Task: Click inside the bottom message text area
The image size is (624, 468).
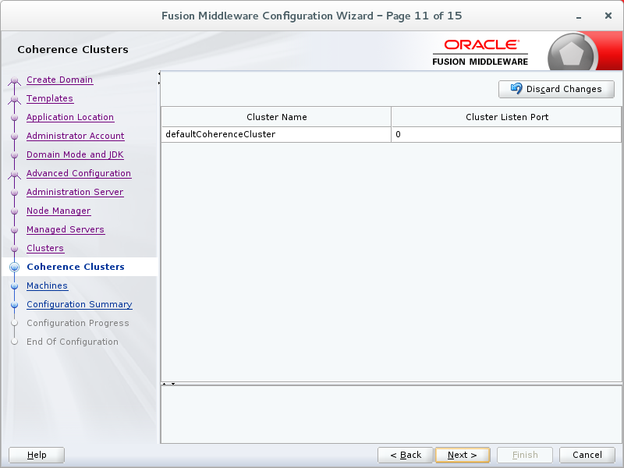Action: point(392,414)
